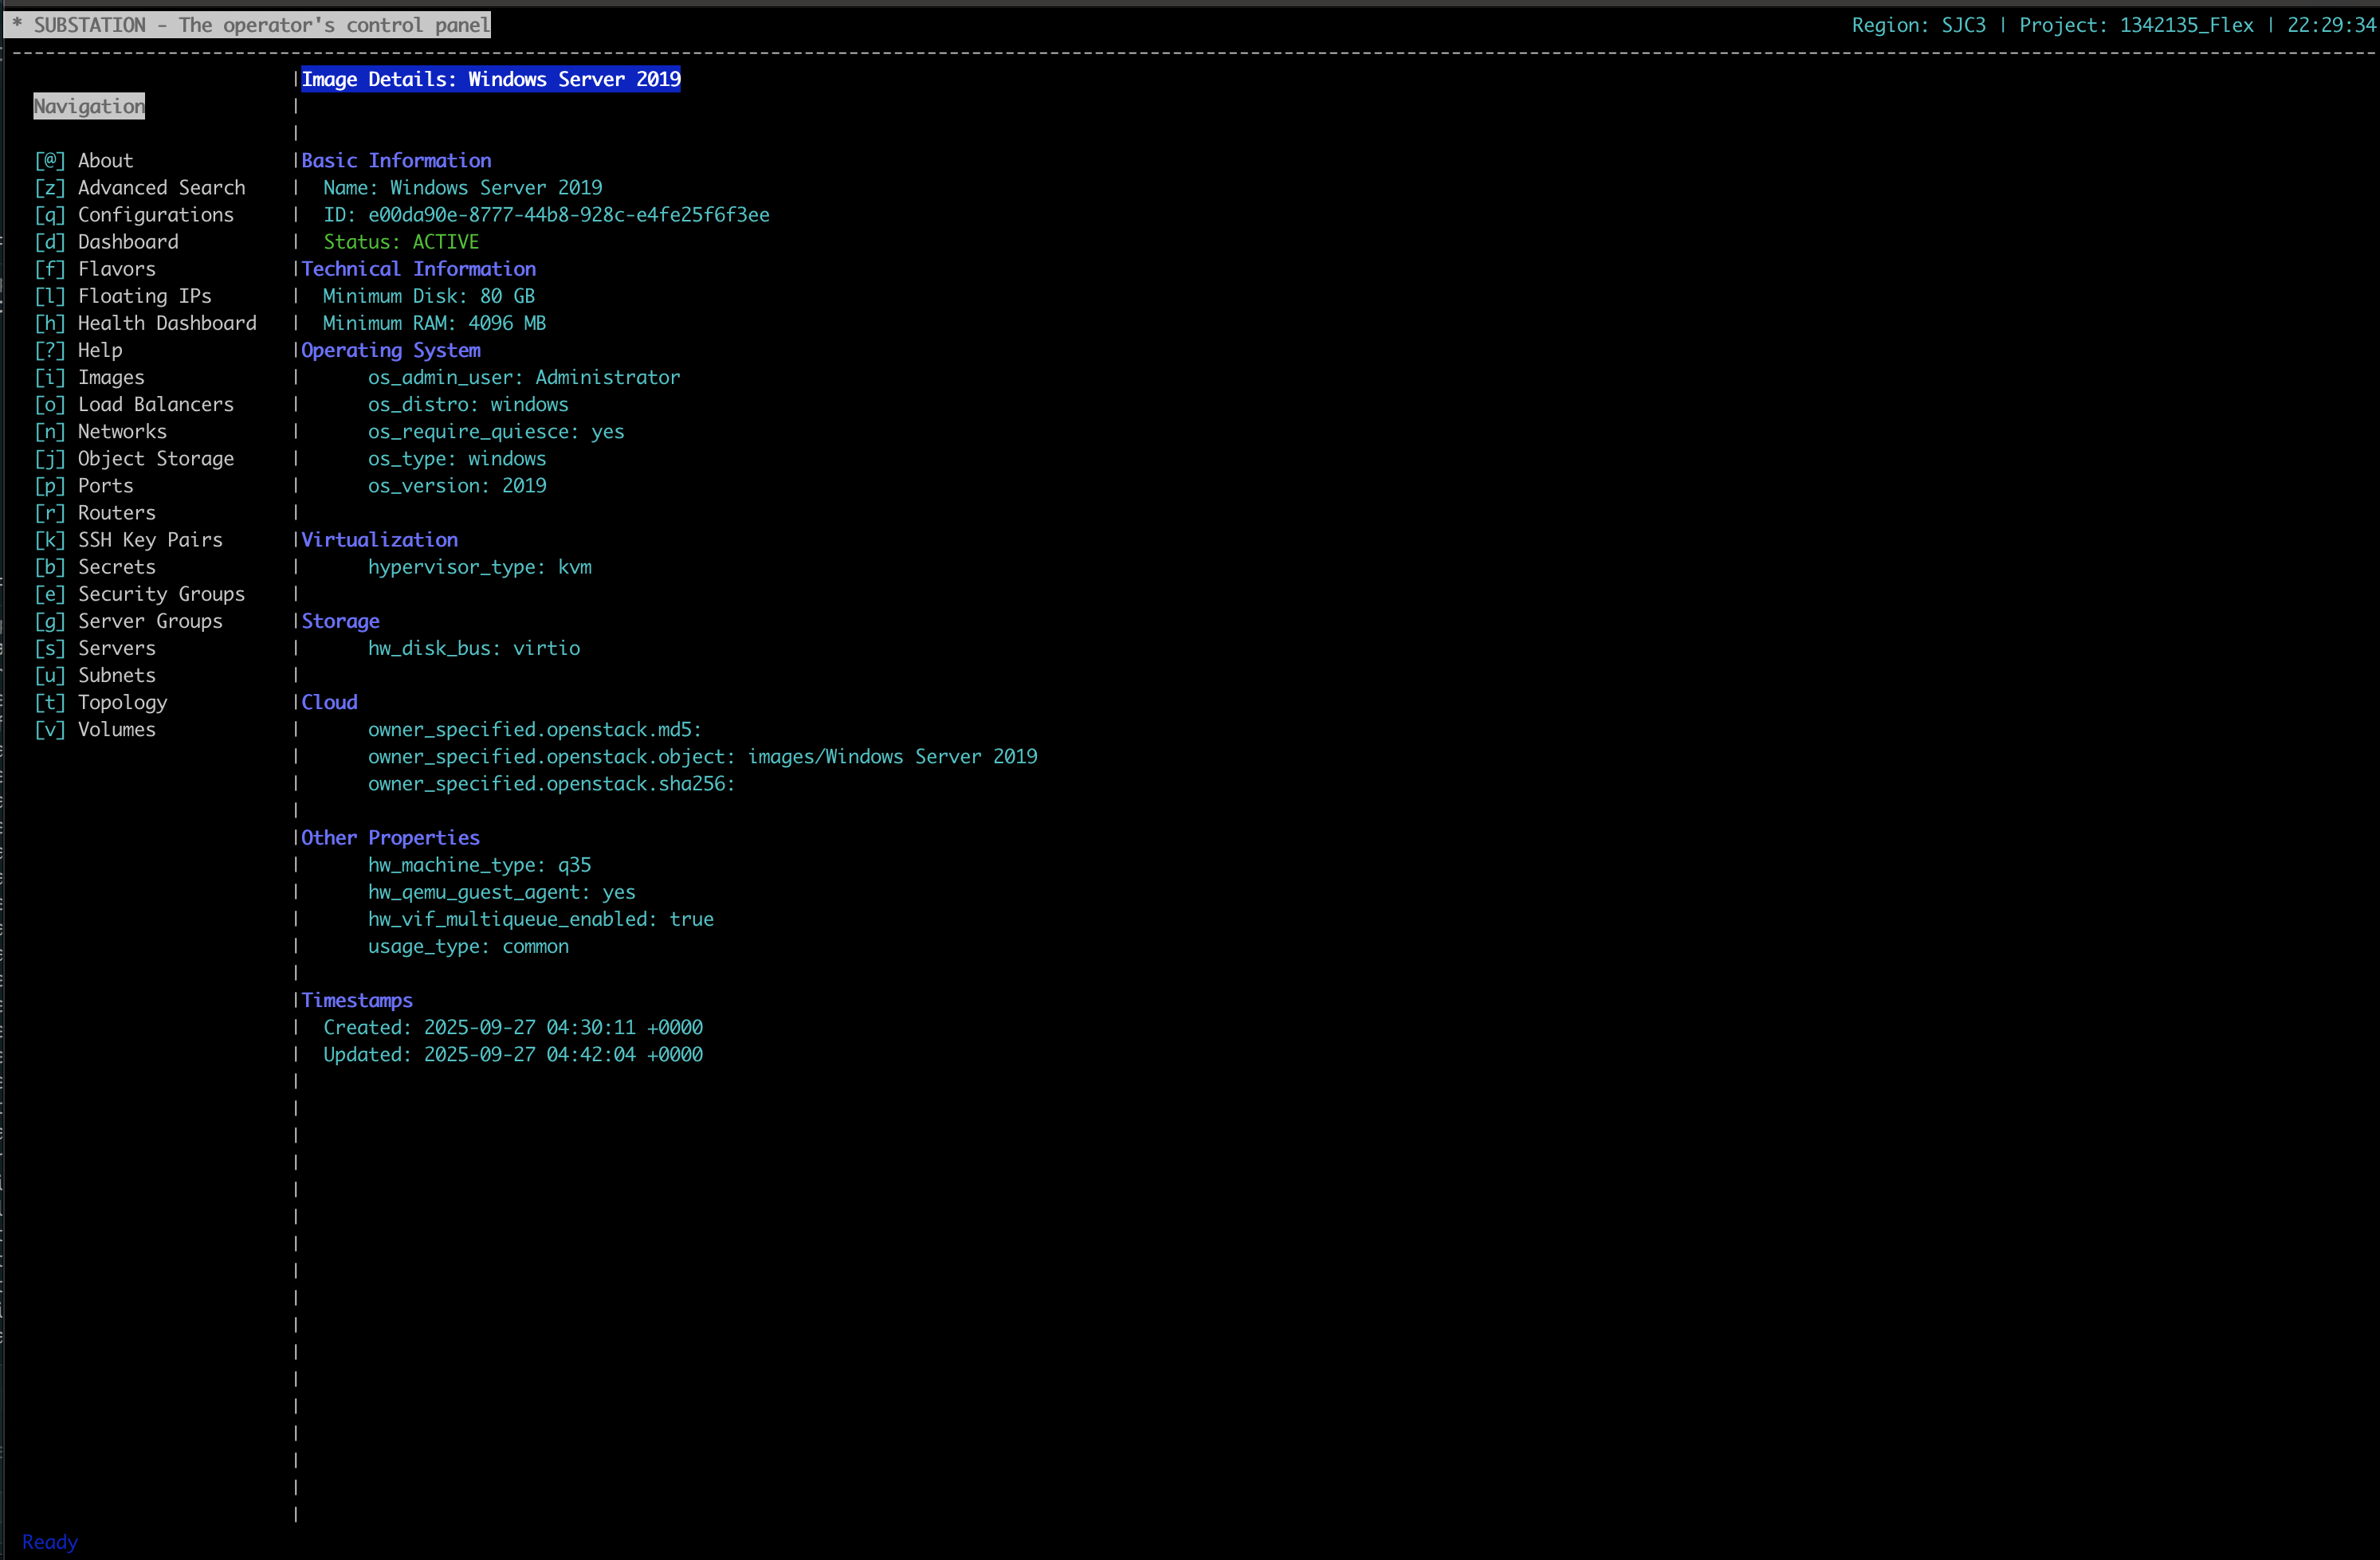Click the [z] Advanced Search shortcut bracket
Viewport: 2380px width, 1560px height.
click(x=49, y=188)
